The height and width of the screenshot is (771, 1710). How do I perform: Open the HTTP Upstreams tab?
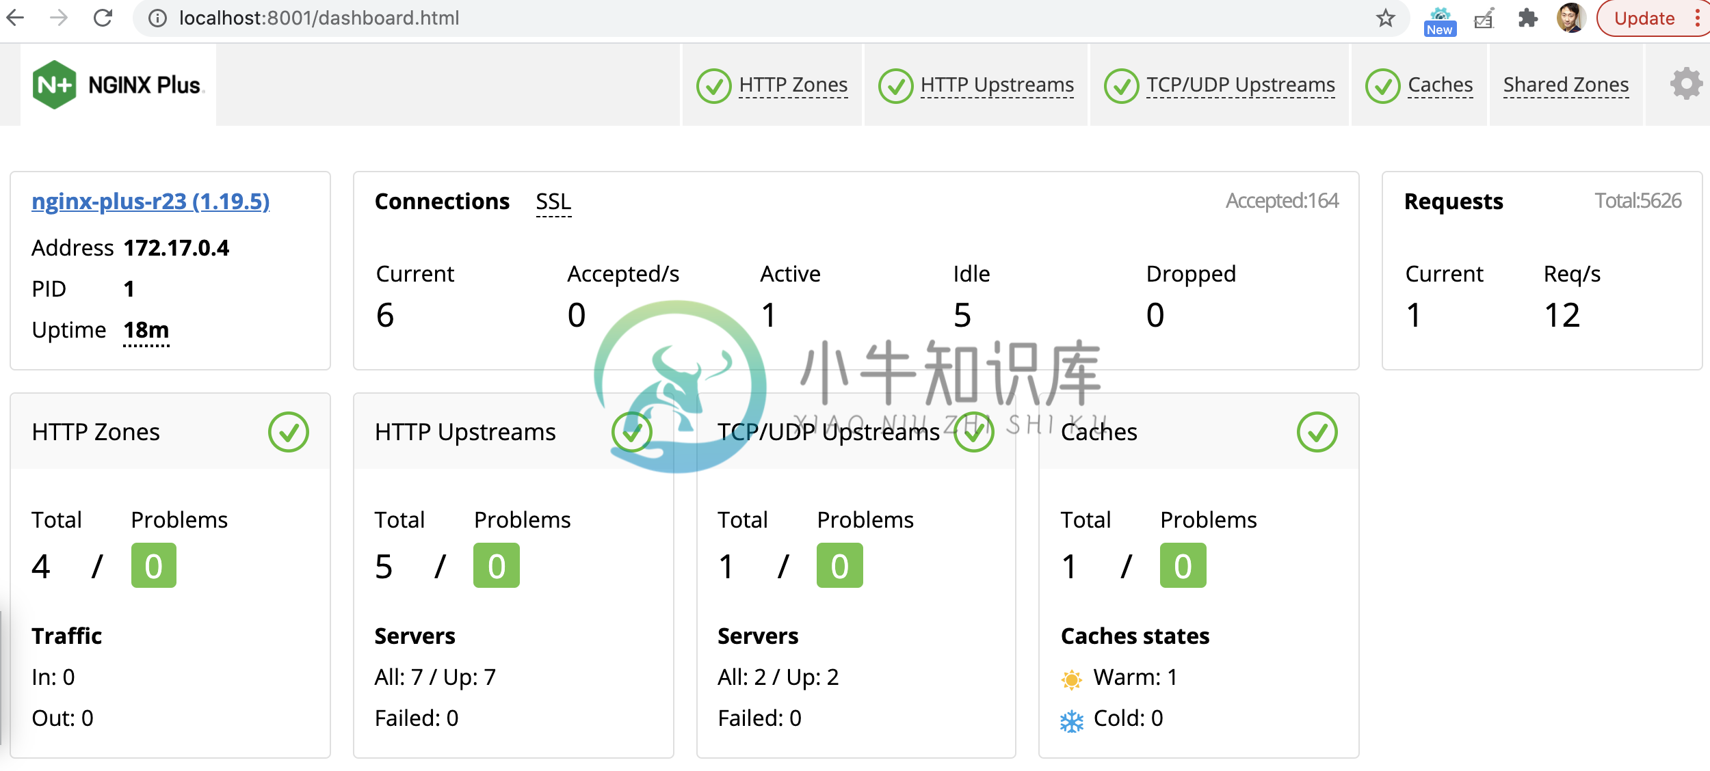[997, 85]
